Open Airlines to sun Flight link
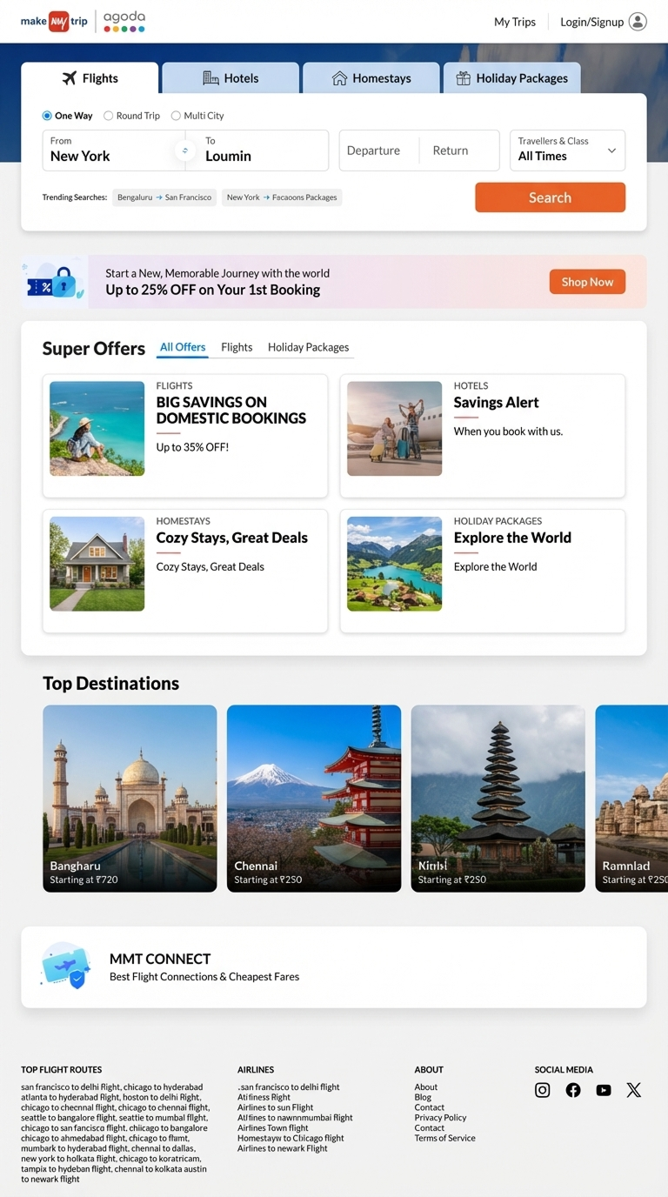This screenshot has height=1197, width=668. 275,1107
